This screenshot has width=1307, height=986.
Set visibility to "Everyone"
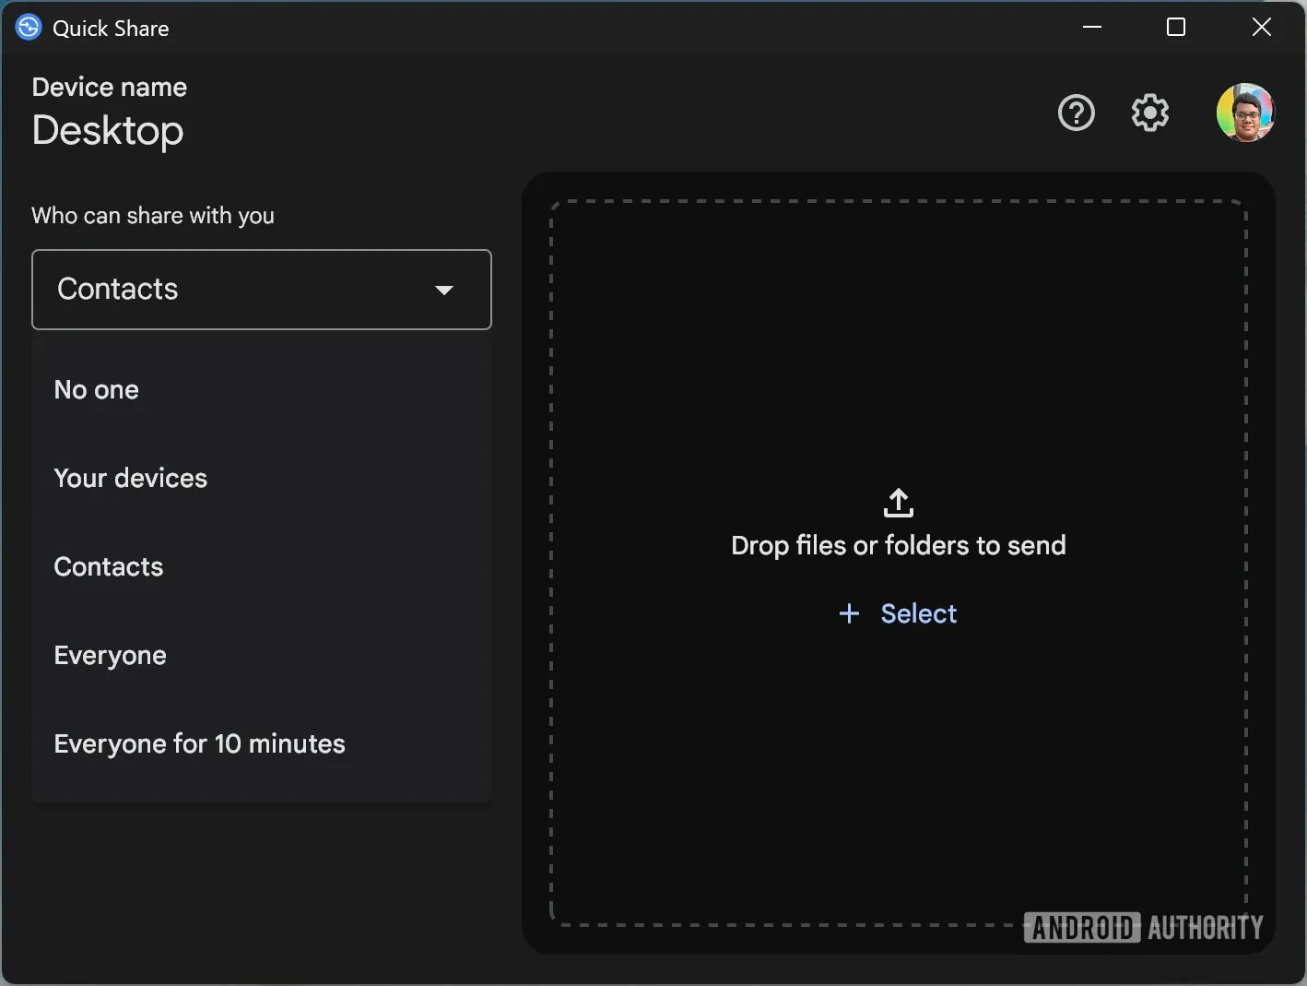(111, 656)
